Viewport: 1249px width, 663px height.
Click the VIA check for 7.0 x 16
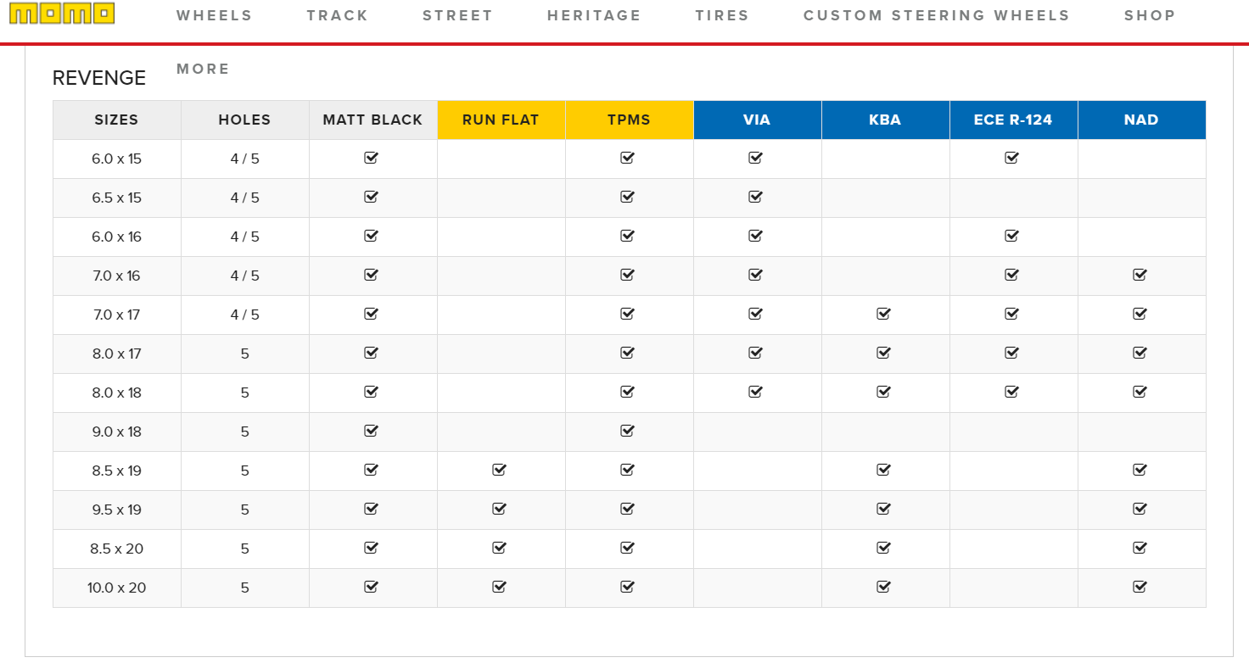pyautogui.click(x=755, y=275)
